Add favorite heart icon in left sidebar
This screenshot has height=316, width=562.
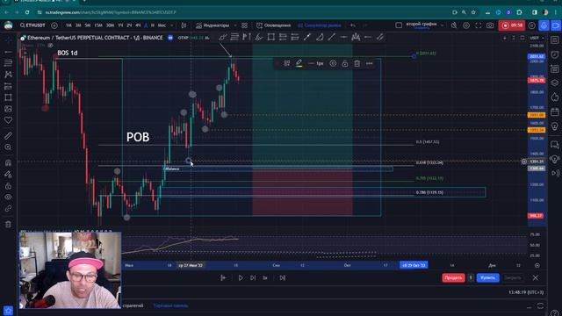tap(8, 120)
